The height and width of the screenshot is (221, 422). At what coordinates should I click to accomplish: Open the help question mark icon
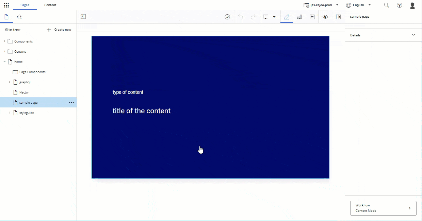[x=400, y=5]
